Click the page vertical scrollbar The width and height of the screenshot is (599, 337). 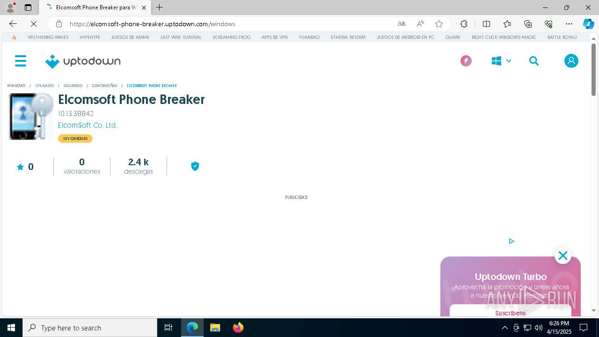pos(593,70)
